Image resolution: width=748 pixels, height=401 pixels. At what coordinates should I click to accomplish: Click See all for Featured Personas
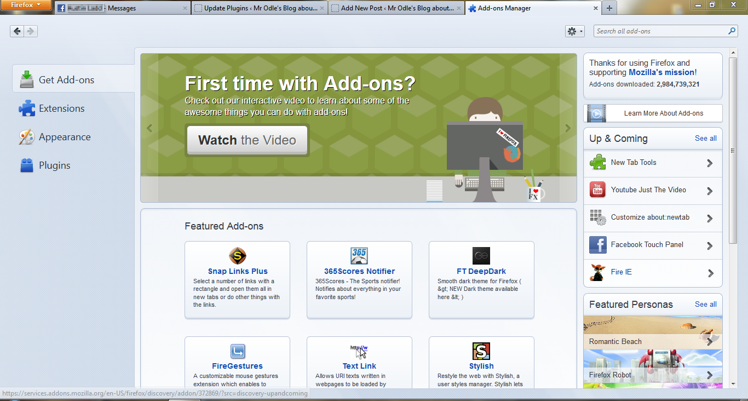click(x=706, y=304)
